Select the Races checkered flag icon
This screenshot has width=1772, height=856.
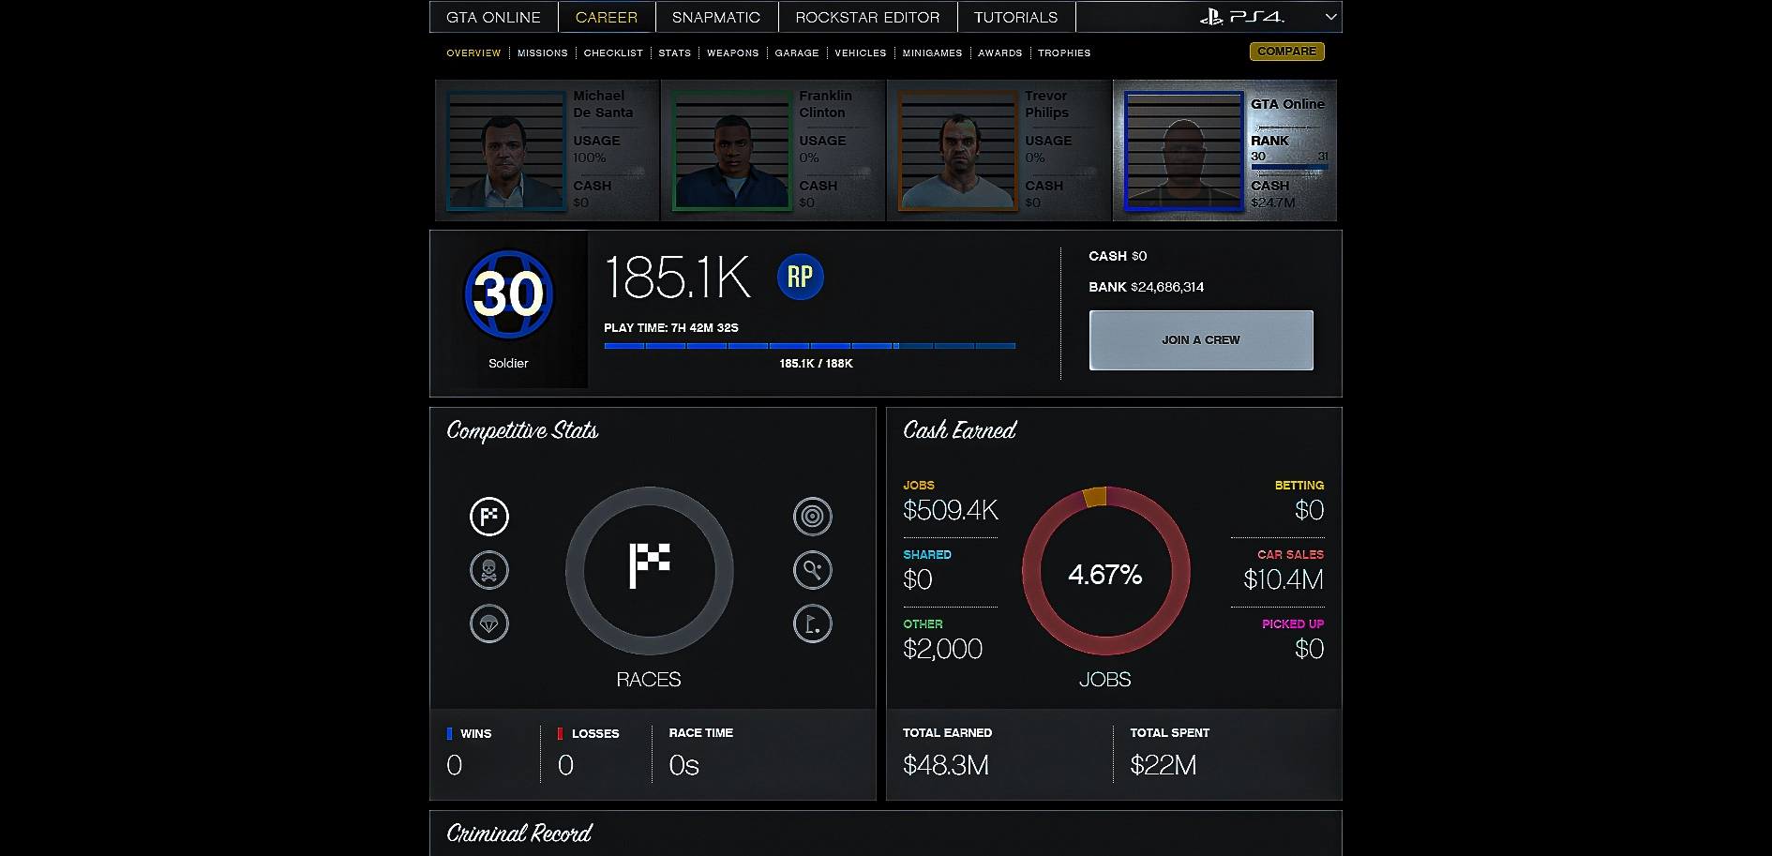pos(488,517)
